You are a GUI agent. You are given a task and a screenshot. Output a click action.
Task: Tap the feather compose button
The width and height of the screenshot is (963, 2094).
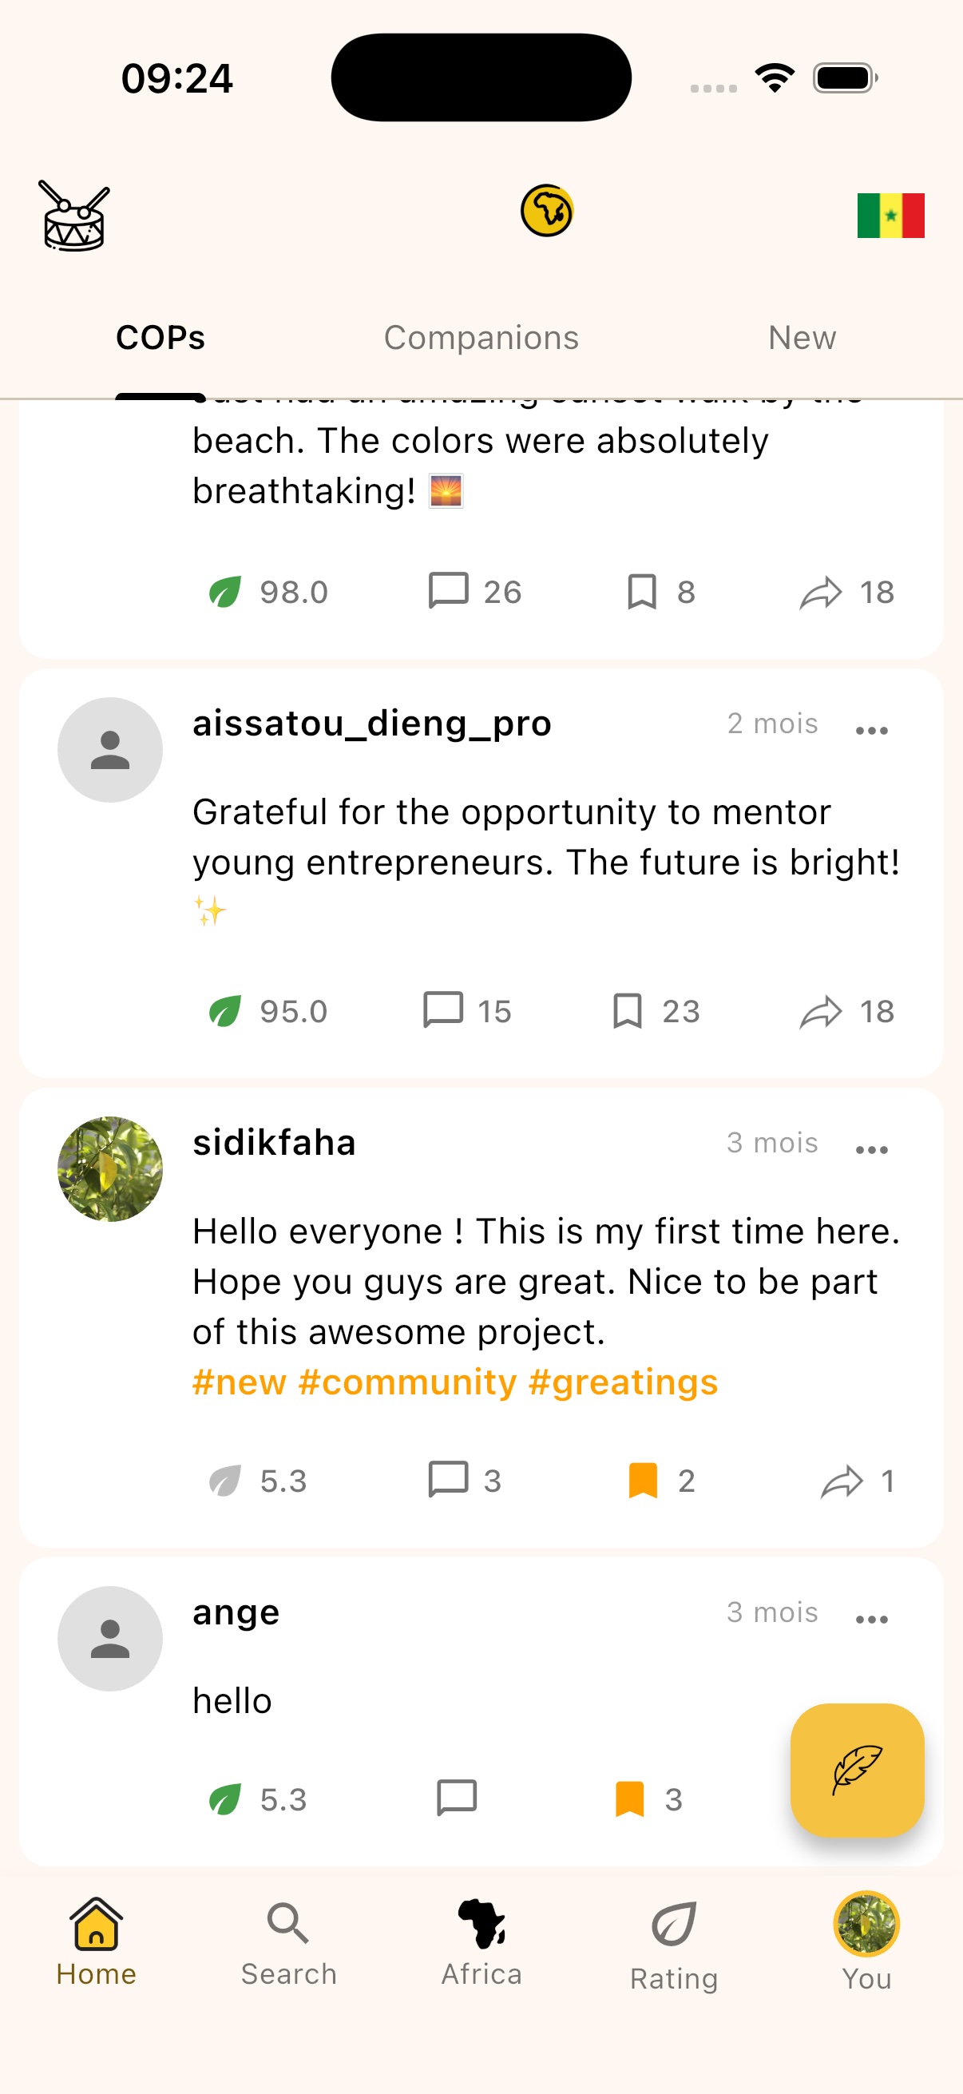[857, 1770]
